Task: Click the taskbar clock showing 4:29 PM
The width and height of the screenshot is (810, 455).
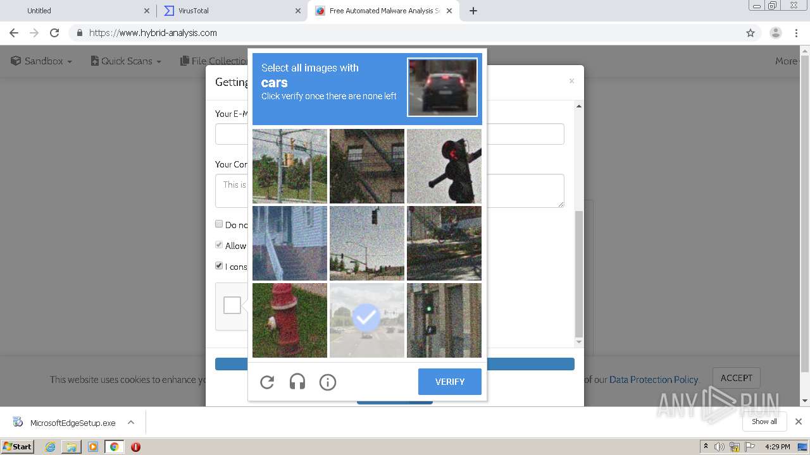Action: 777,447
